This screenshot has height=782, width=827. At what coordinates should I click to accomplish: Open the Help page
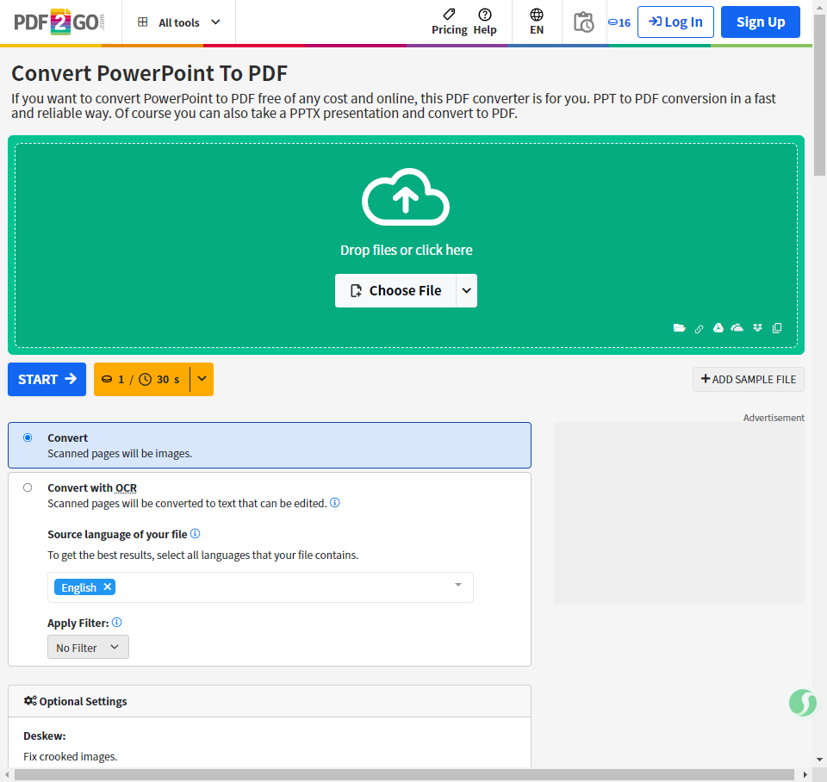[485, 22]
